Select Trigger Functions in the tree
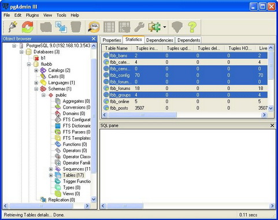The height and width of the screenshot is (220, 278). pyautogui.click(x=77, y=181)
